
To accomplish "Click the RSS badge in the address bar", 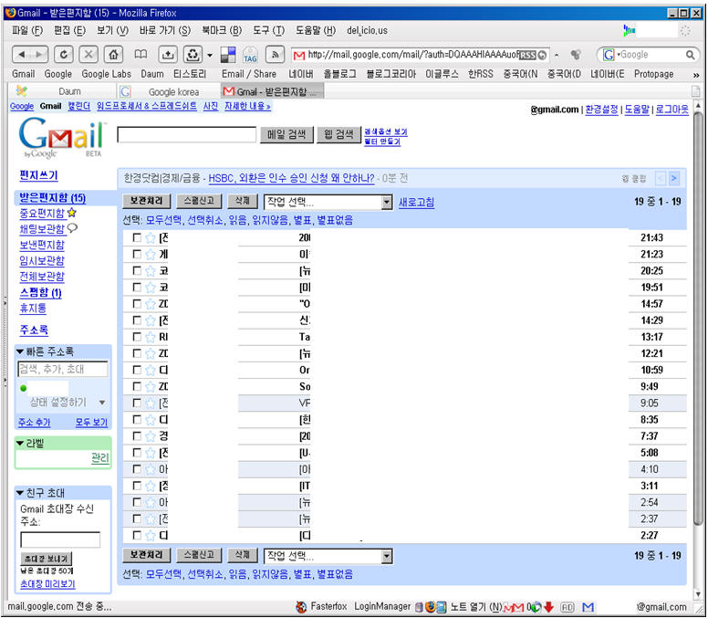I will [527, 55].
